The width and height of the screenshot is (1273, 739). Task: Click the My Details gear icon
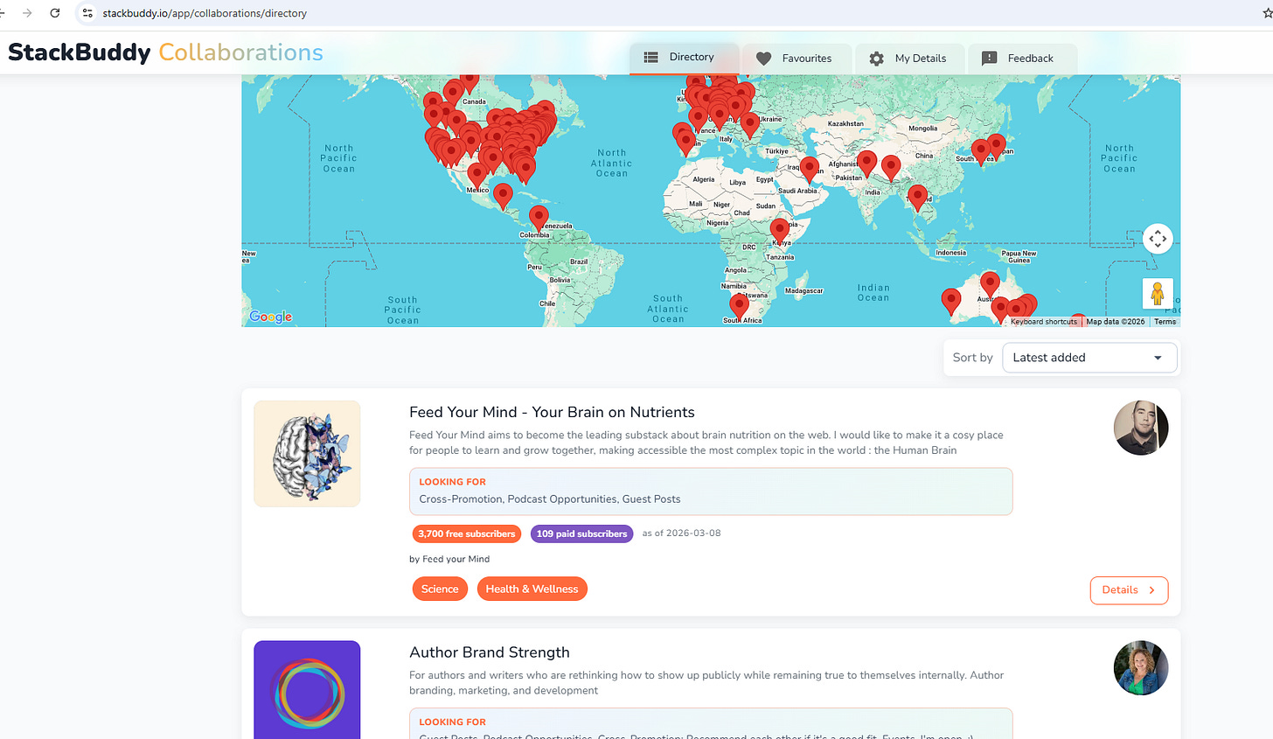click(x=876, y=59)
